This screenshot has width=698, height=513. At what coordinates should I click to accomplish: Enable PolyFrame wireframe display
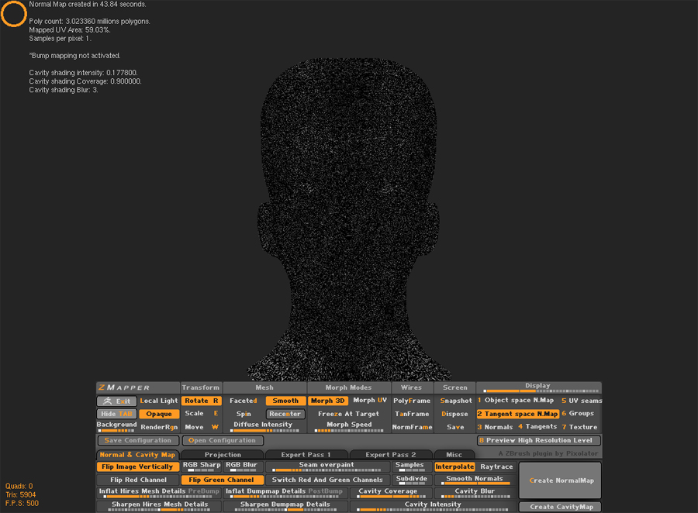coord(411,401)
